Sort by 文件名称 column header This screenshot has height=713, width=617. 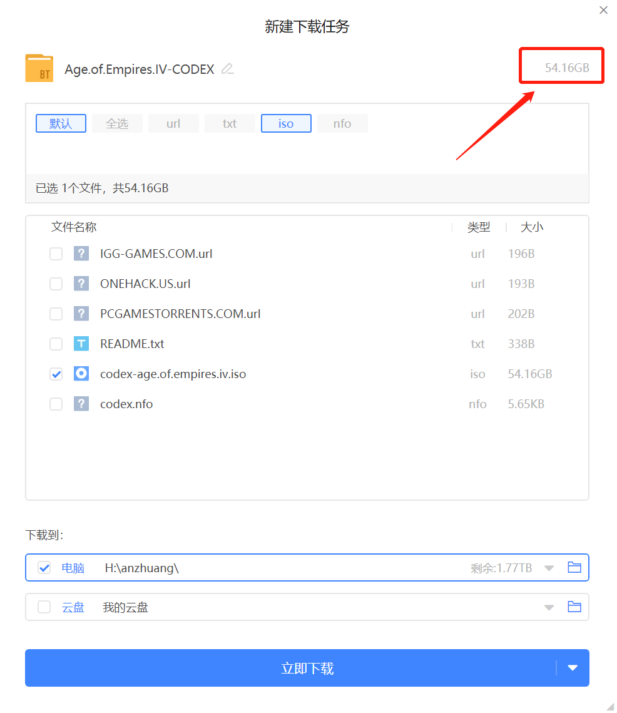74,227
